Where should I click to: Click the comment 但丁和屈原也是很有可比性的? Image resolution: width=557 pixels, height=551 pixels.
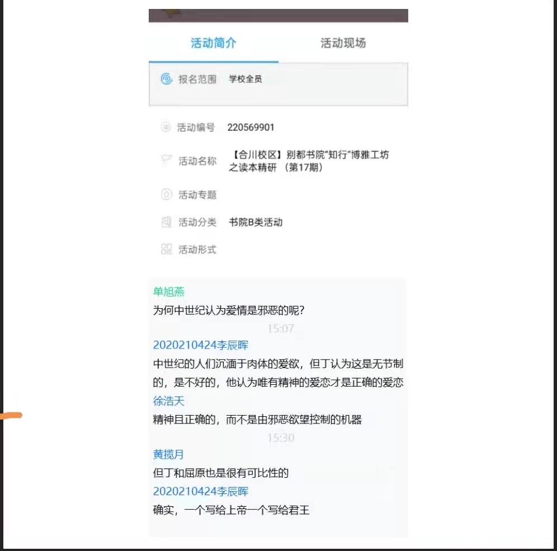(221, 473)
